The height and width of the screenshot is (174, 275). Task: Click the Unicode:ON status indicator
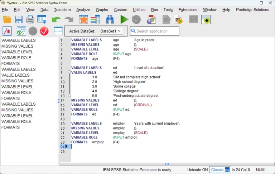tap(198, 170)
